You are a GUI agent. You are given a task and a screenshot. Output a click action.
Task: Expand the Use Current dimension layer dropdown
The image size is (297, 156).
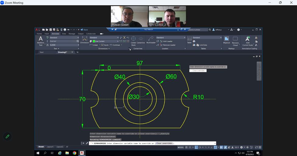(118, 41)
